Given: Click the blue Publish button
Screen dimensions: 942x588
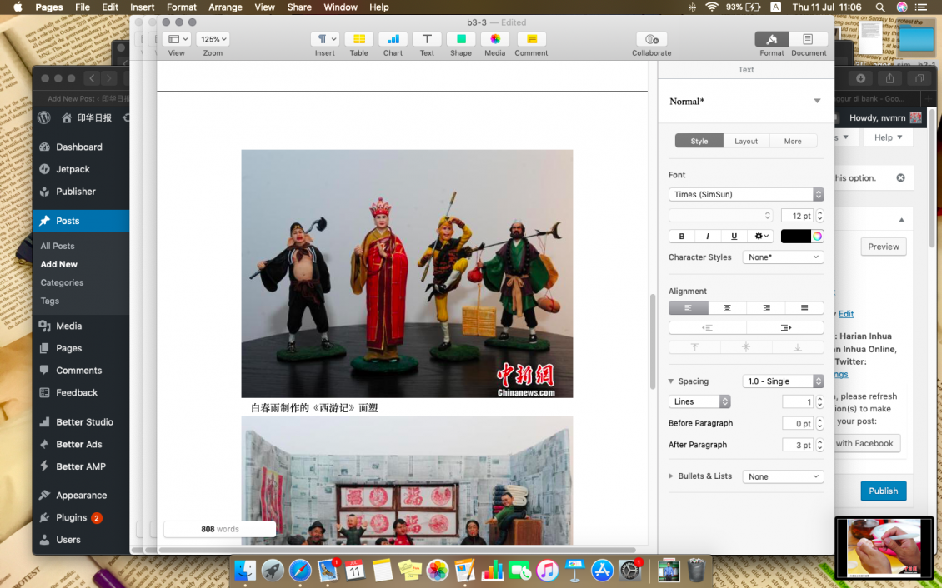Looking at the screenshot, I should coord(883,491).
